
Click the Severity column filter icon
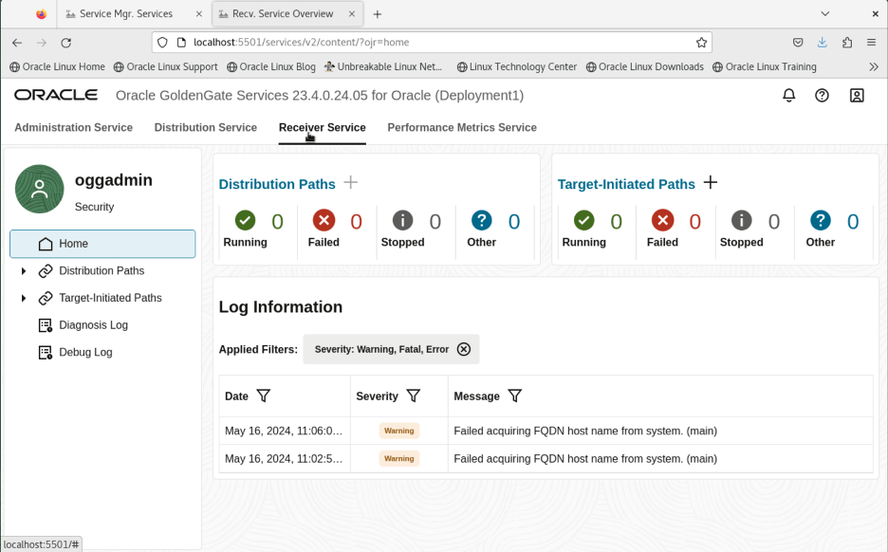414,396
